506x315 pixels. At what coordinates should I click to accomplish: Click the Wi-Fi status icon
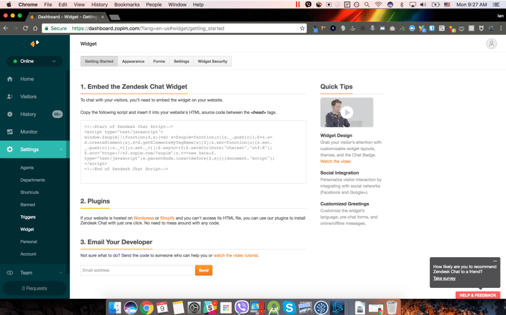click(378, 4)
